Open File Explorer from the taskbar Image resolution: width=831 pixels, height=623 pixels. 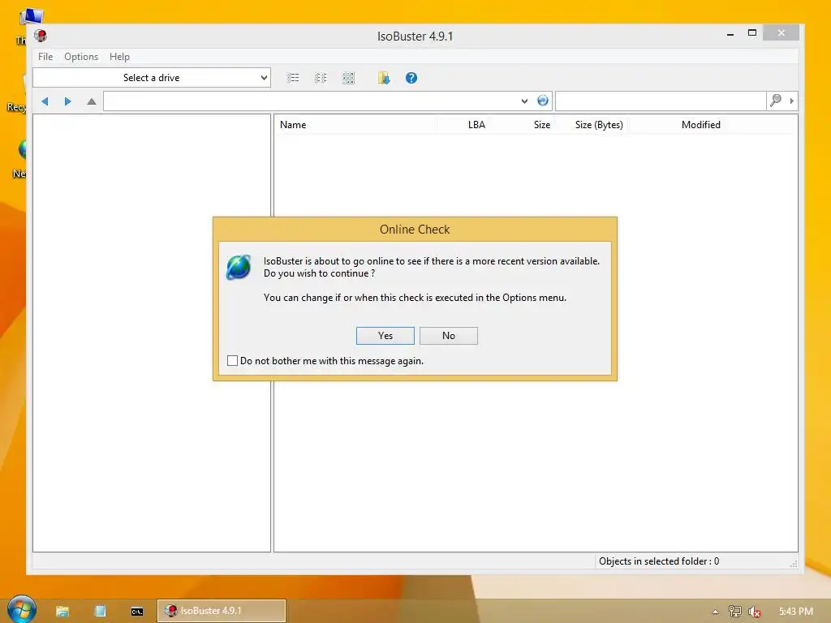pyautogui.click(x=62, y=612)
